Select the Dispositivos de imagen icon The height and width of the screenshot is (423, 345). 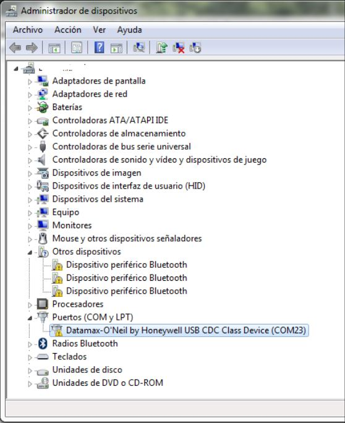[43, 173]
